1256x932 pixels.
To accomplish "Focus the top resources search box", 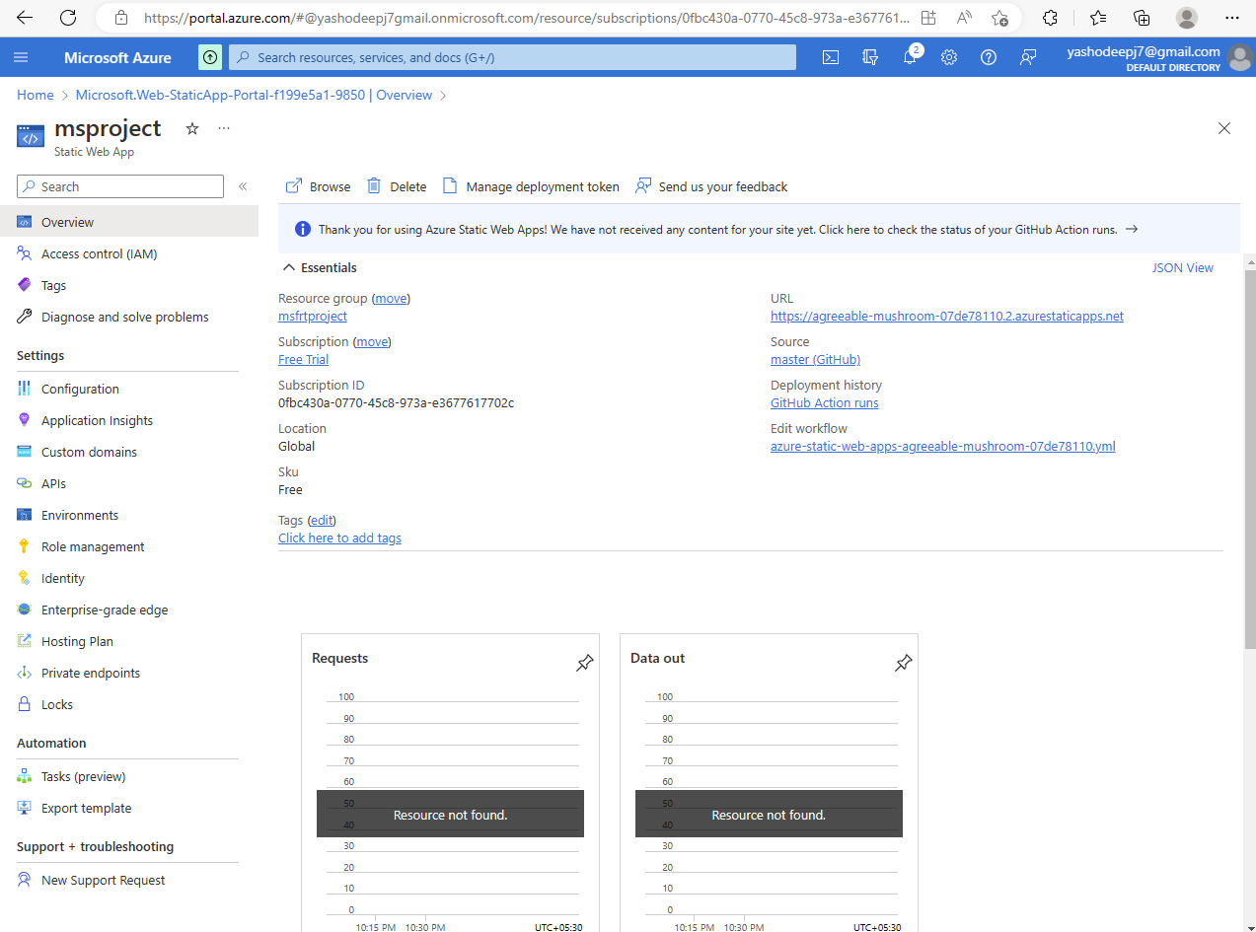I will [512, 57].
